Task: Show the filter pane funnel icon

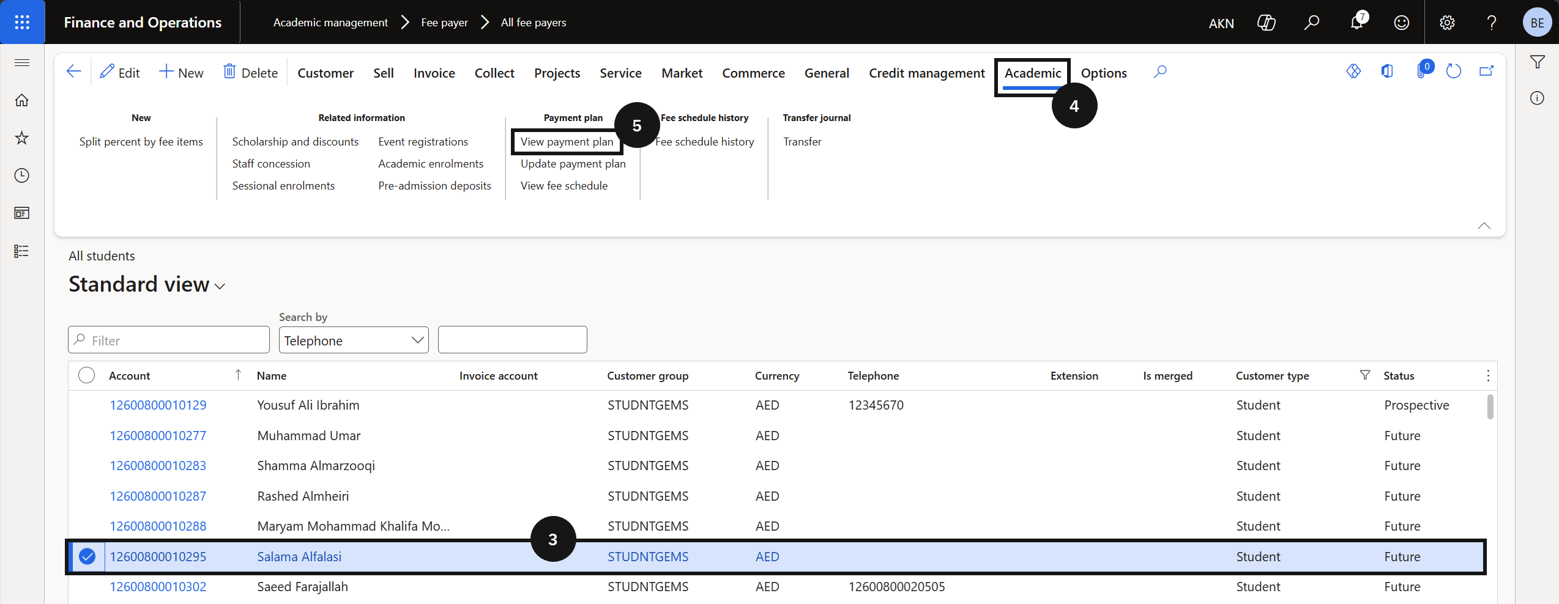Action: click(x=1538, y=62)
